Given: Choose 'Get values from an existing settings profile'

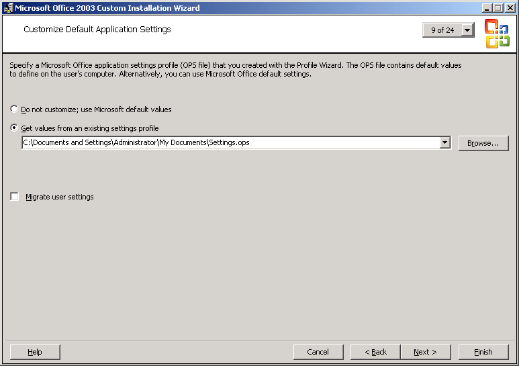Looking at the screenshot, I should pyautogui.click(x=14, y=128).
